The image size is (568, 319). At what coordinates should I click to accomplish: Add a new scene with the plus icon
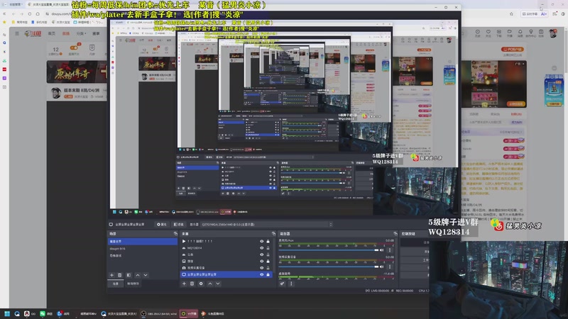pos(111,275)
